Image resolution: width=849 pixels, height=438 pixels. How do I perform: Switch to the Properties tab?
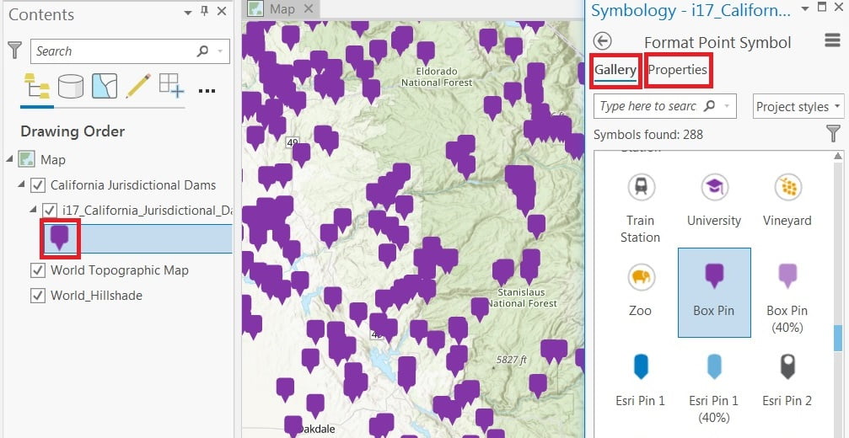point(677,70)
